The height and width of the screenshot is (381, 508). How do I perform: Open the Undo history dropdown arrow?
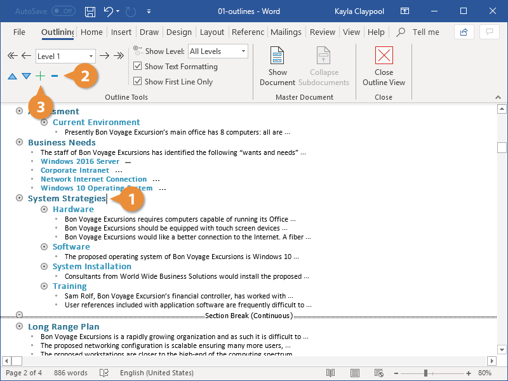click(x=118, y=11)
